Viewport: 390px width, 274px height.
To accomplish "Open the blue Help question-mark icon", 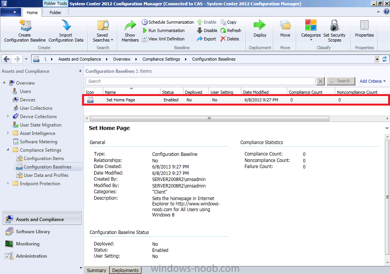I will [386, 12].
